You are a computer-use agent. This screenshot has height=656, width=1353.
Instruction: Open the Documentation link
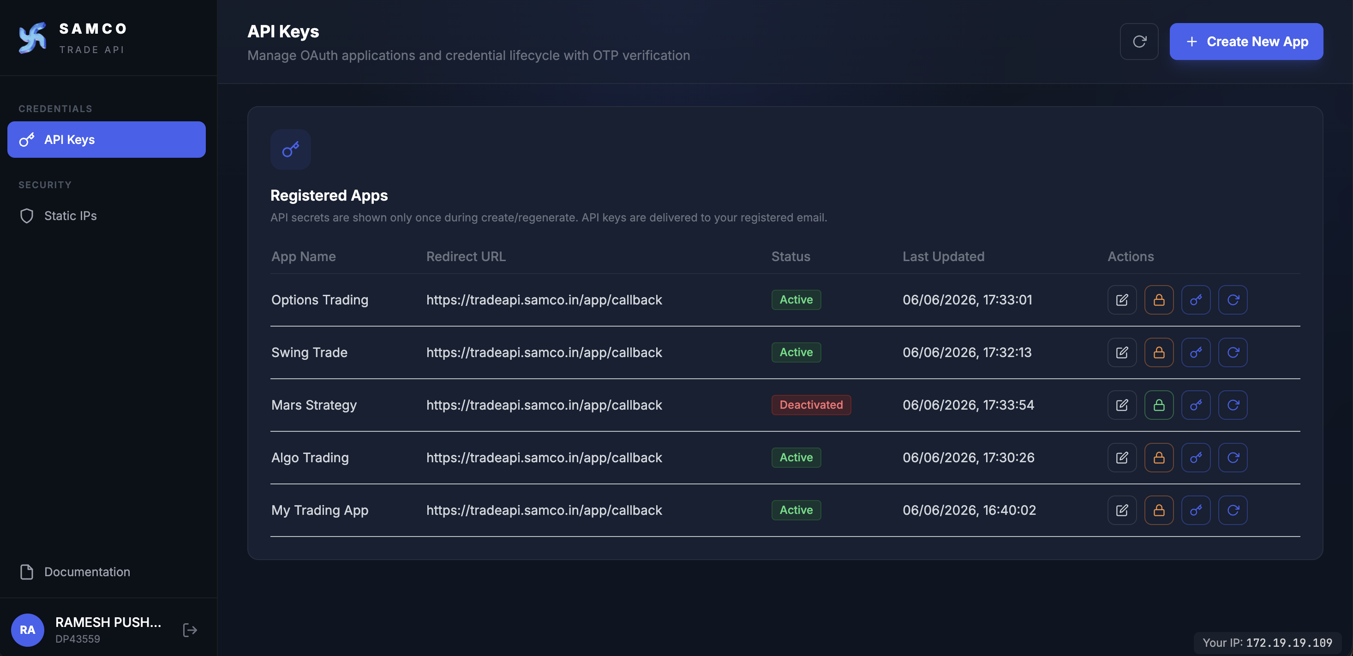tap(107, 572)
